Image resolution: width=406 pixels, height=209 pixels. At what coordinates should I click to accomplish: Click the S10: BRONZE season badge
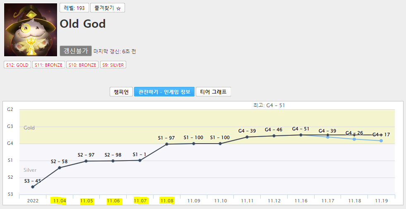(x=82, y=65)
